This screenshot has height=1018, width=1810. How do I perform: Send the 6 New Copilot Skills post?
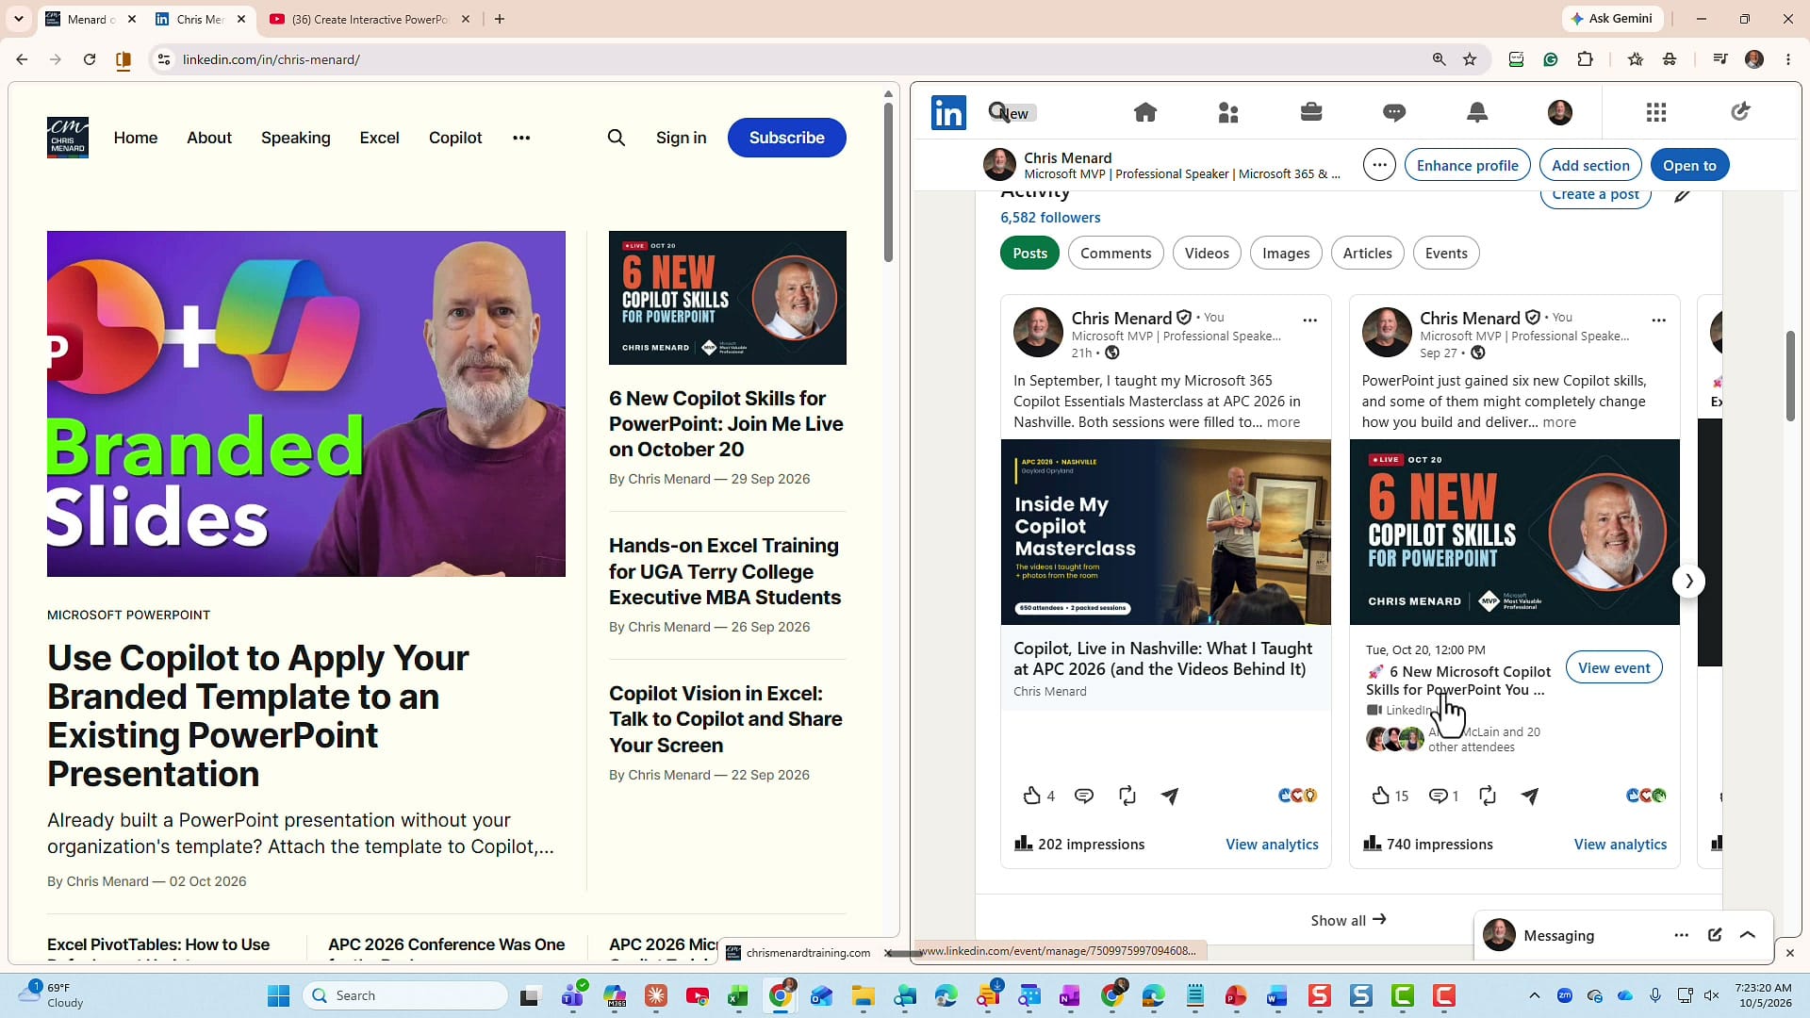pyautogui.click(x=1530, y=796)
